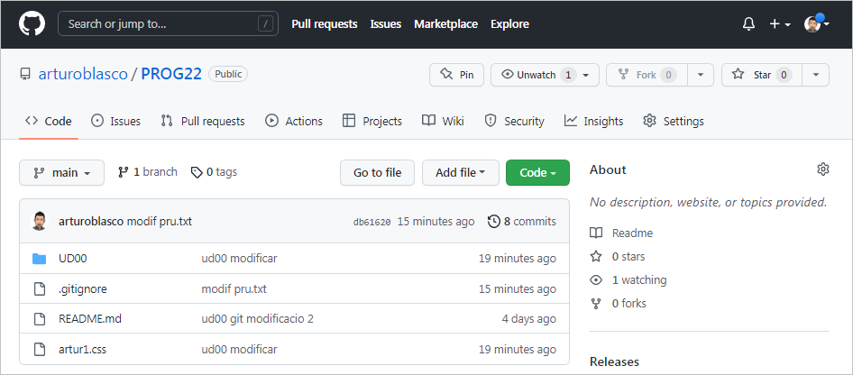Open the green Code dropdown
Image resolution: width=853 pixels, height=375 pixels.
click(x=537, y=173)
